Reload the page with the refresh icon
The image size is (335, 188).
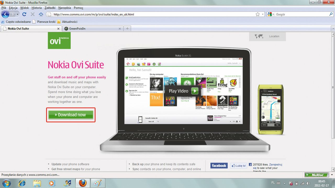(24, 14)
